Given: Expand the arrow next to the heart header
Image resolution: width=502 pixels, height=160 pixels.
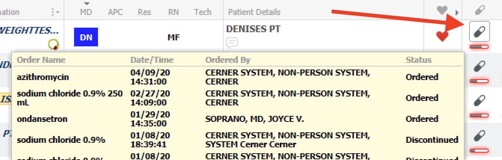Looking at the screenshot, I should click(x=457, y=12).
